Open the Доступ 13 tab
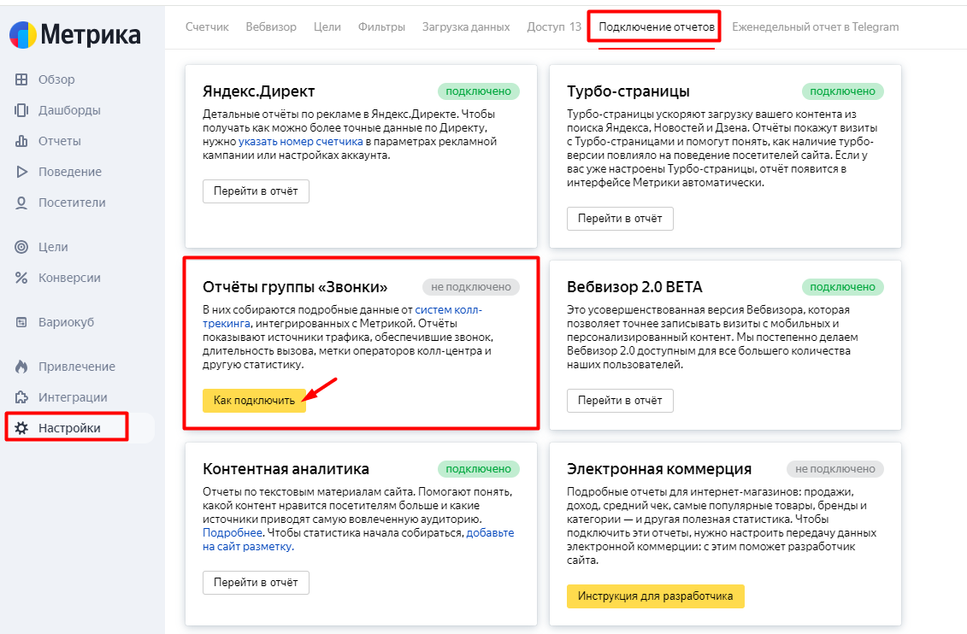Screen dimensions: 967x634 554,27
